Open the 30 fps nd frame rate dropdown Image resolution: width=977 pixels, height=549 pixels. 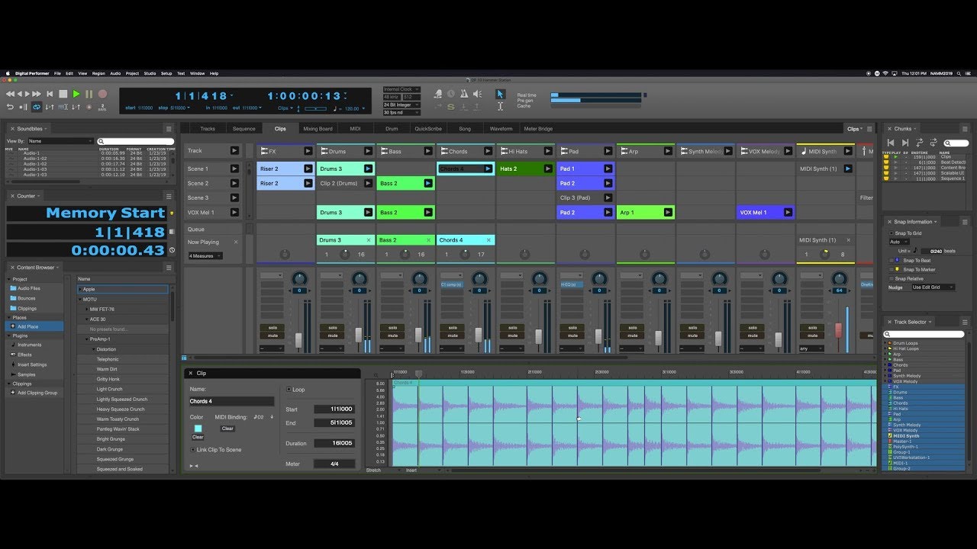(401, 111)
